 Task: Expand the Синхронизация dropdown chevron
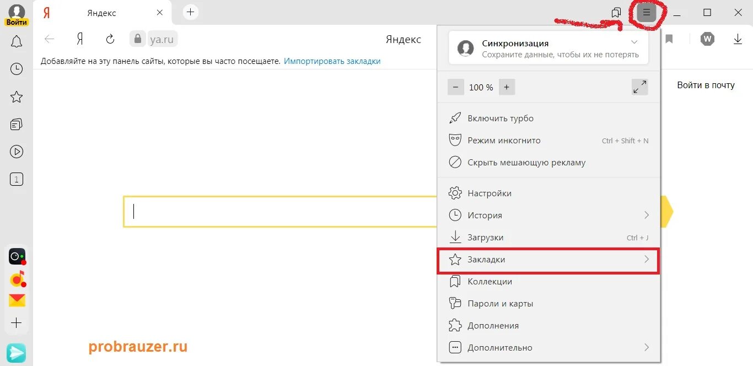[x=634, y=42]
